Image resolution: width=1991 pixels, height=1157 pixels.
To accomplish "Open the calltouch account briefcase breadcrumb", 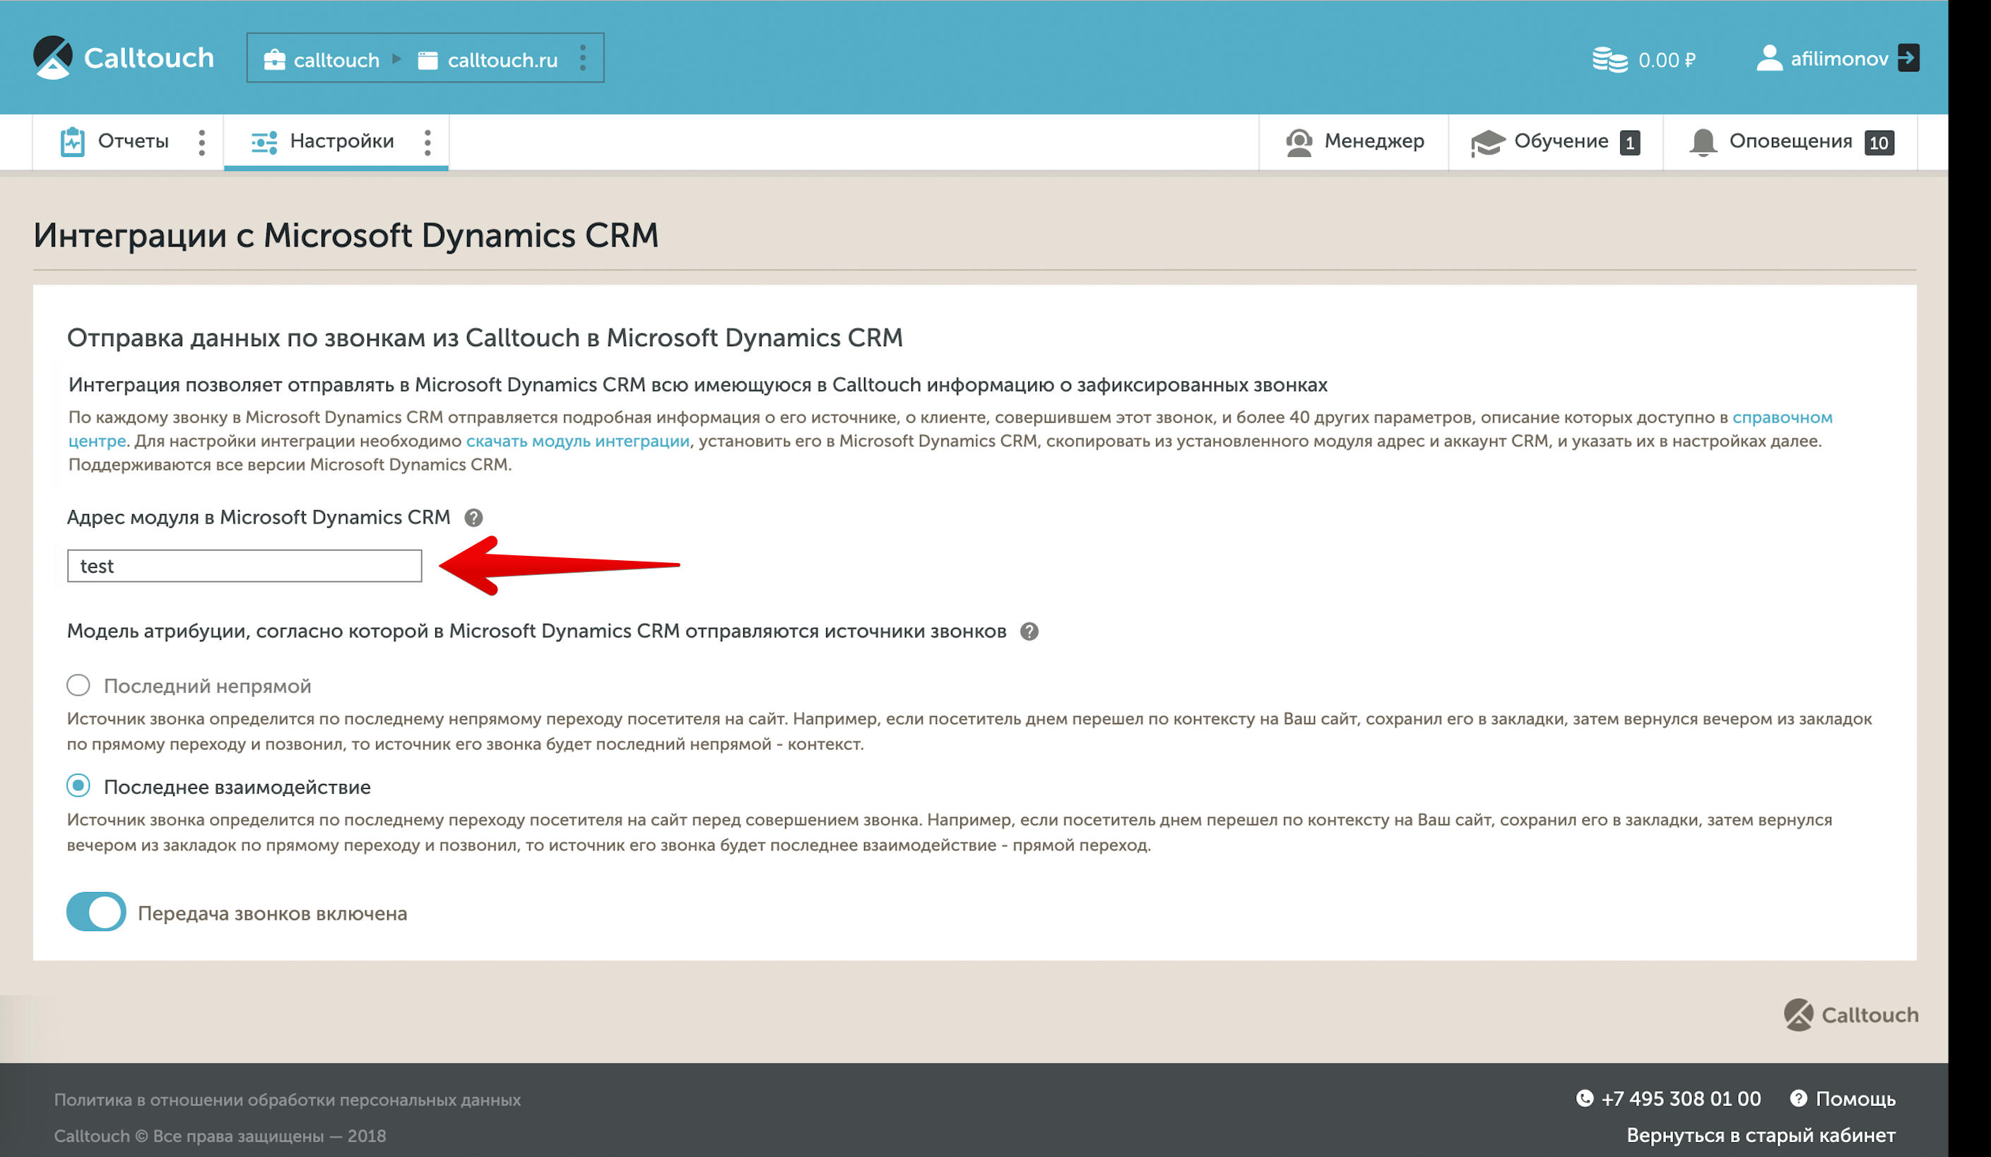I will [321, 60].
